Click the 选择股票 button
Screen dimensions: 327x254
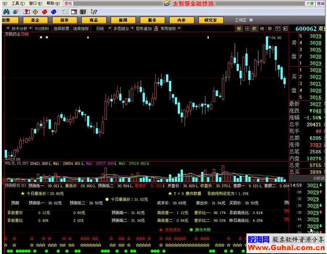(x=61, y=29)
